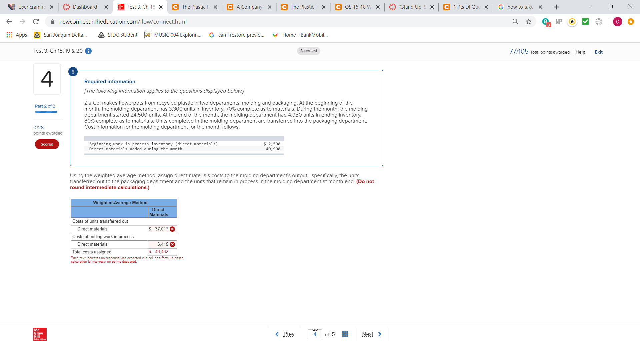This screenshot has width=640, height=343.
Task: Open the Apps shortcut on bookmarks bar
Action: coord(17,35)
